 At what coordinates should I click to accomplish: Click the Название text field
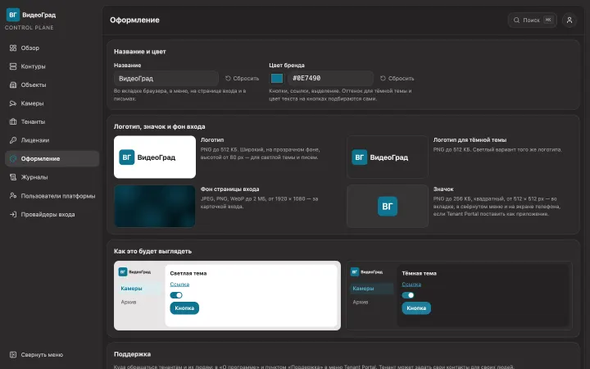(x=166, y=79)
